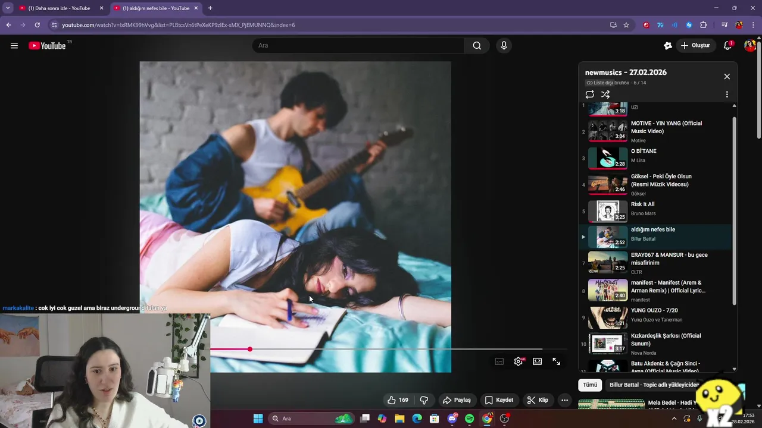This screenshot has width=762, height=428.
Task: Close the newmusics playlist panel
Action: (x=727, y=77)
